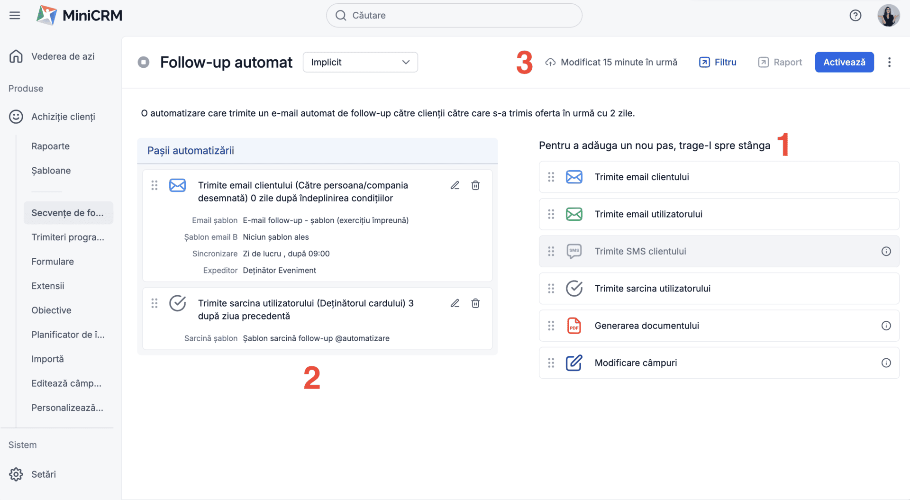Click the status circle next to Follow-up automat
This screenshot has width=910, height=500.
click(144, 62)
